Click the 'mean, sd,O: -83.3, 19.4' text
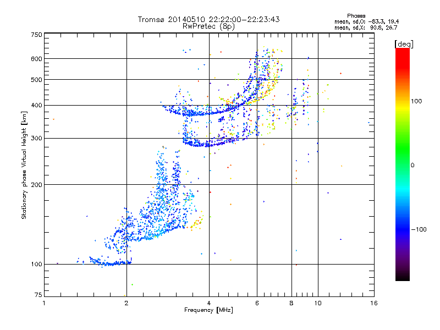 (x=366, y=21)
